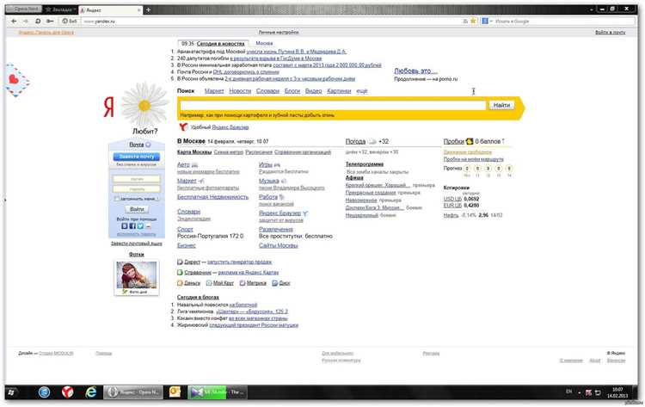This screenshot has height=407, width=645.
Task: Launch Internet Explorer from the taskbar
Action: 91,392
